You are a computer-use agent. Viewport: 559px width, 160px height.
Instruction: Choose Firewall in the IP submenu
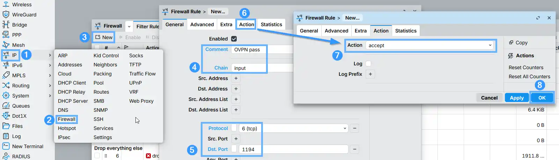(67, 119)
